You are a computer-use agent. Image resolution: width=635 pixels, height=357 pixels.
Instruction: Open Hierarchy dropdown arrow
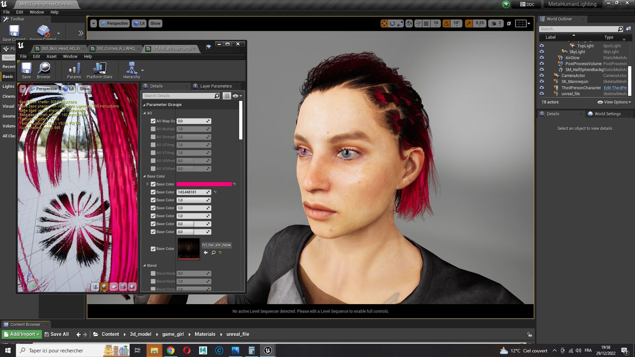(143, 70)
